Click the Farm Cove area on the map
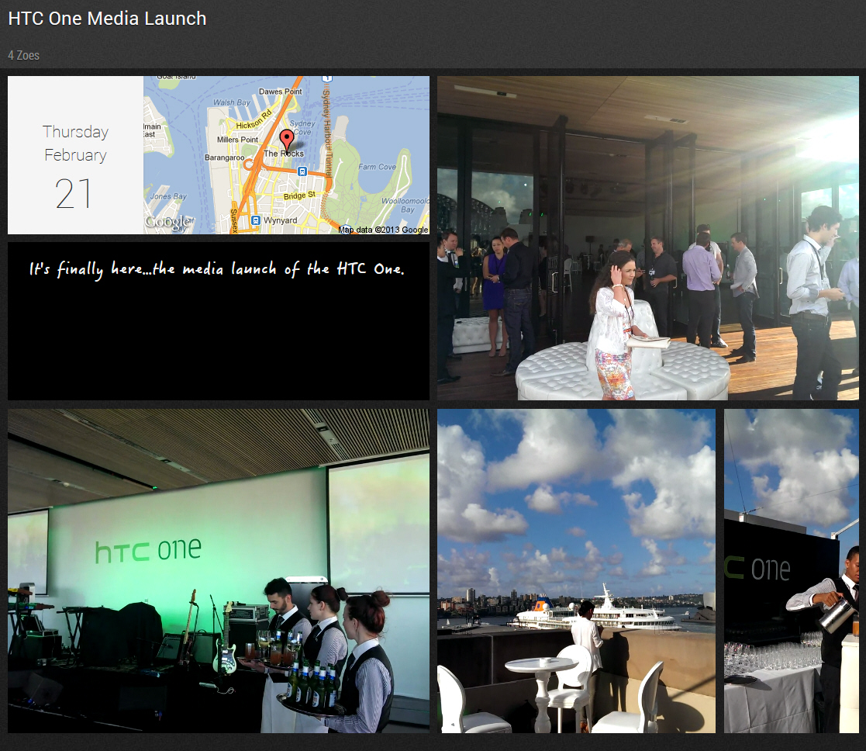 [377, 166]
